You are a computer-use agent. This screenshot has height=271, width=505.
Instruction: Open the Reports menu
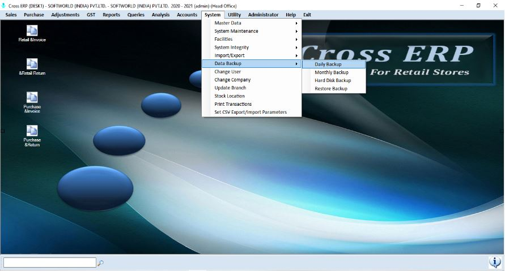(111, 15)
